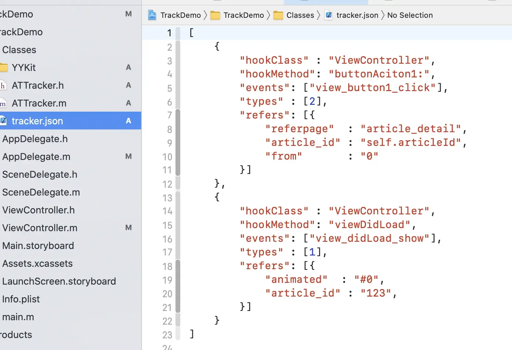Select Assets.xcassets in the navigator
The height and width of the screenshot is (350, 512).
37,263
